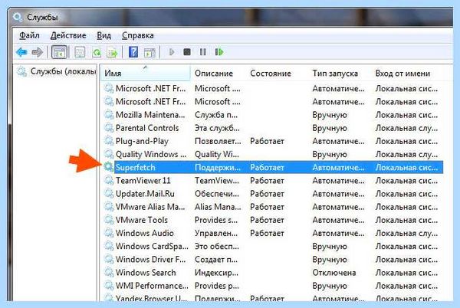Viewport: 460px width, 308px height.
Task: Select the Superfetch service row
Action: click(273, 167)
